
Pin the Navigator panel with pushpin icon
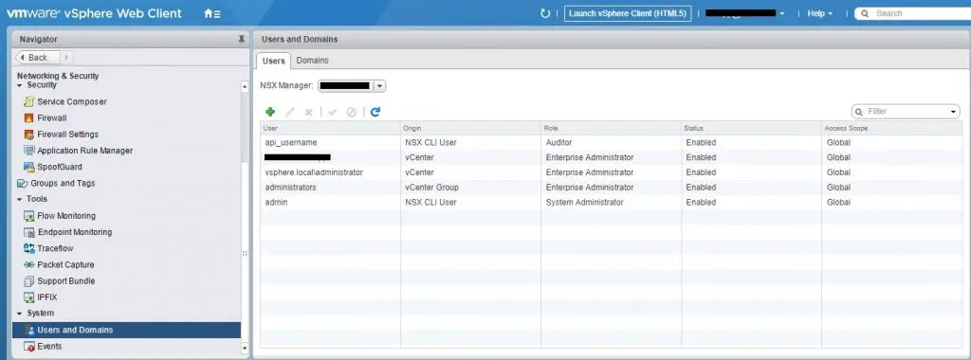tap(242, 39)
